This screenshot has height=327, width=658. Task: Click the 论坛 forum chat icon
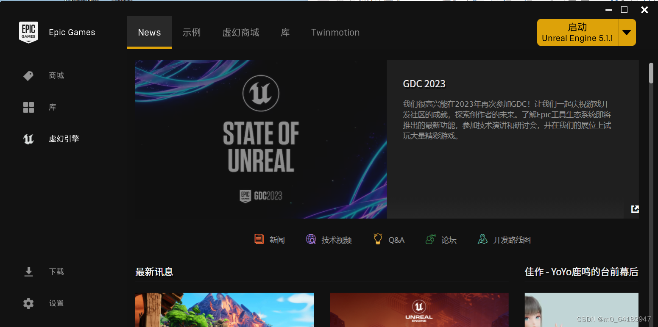click(430, 239)
